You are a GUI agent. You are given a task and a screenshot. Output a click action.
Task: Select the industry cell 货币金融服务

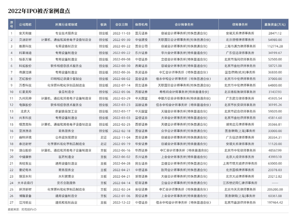pyautogui.click(x=66, y=183)
